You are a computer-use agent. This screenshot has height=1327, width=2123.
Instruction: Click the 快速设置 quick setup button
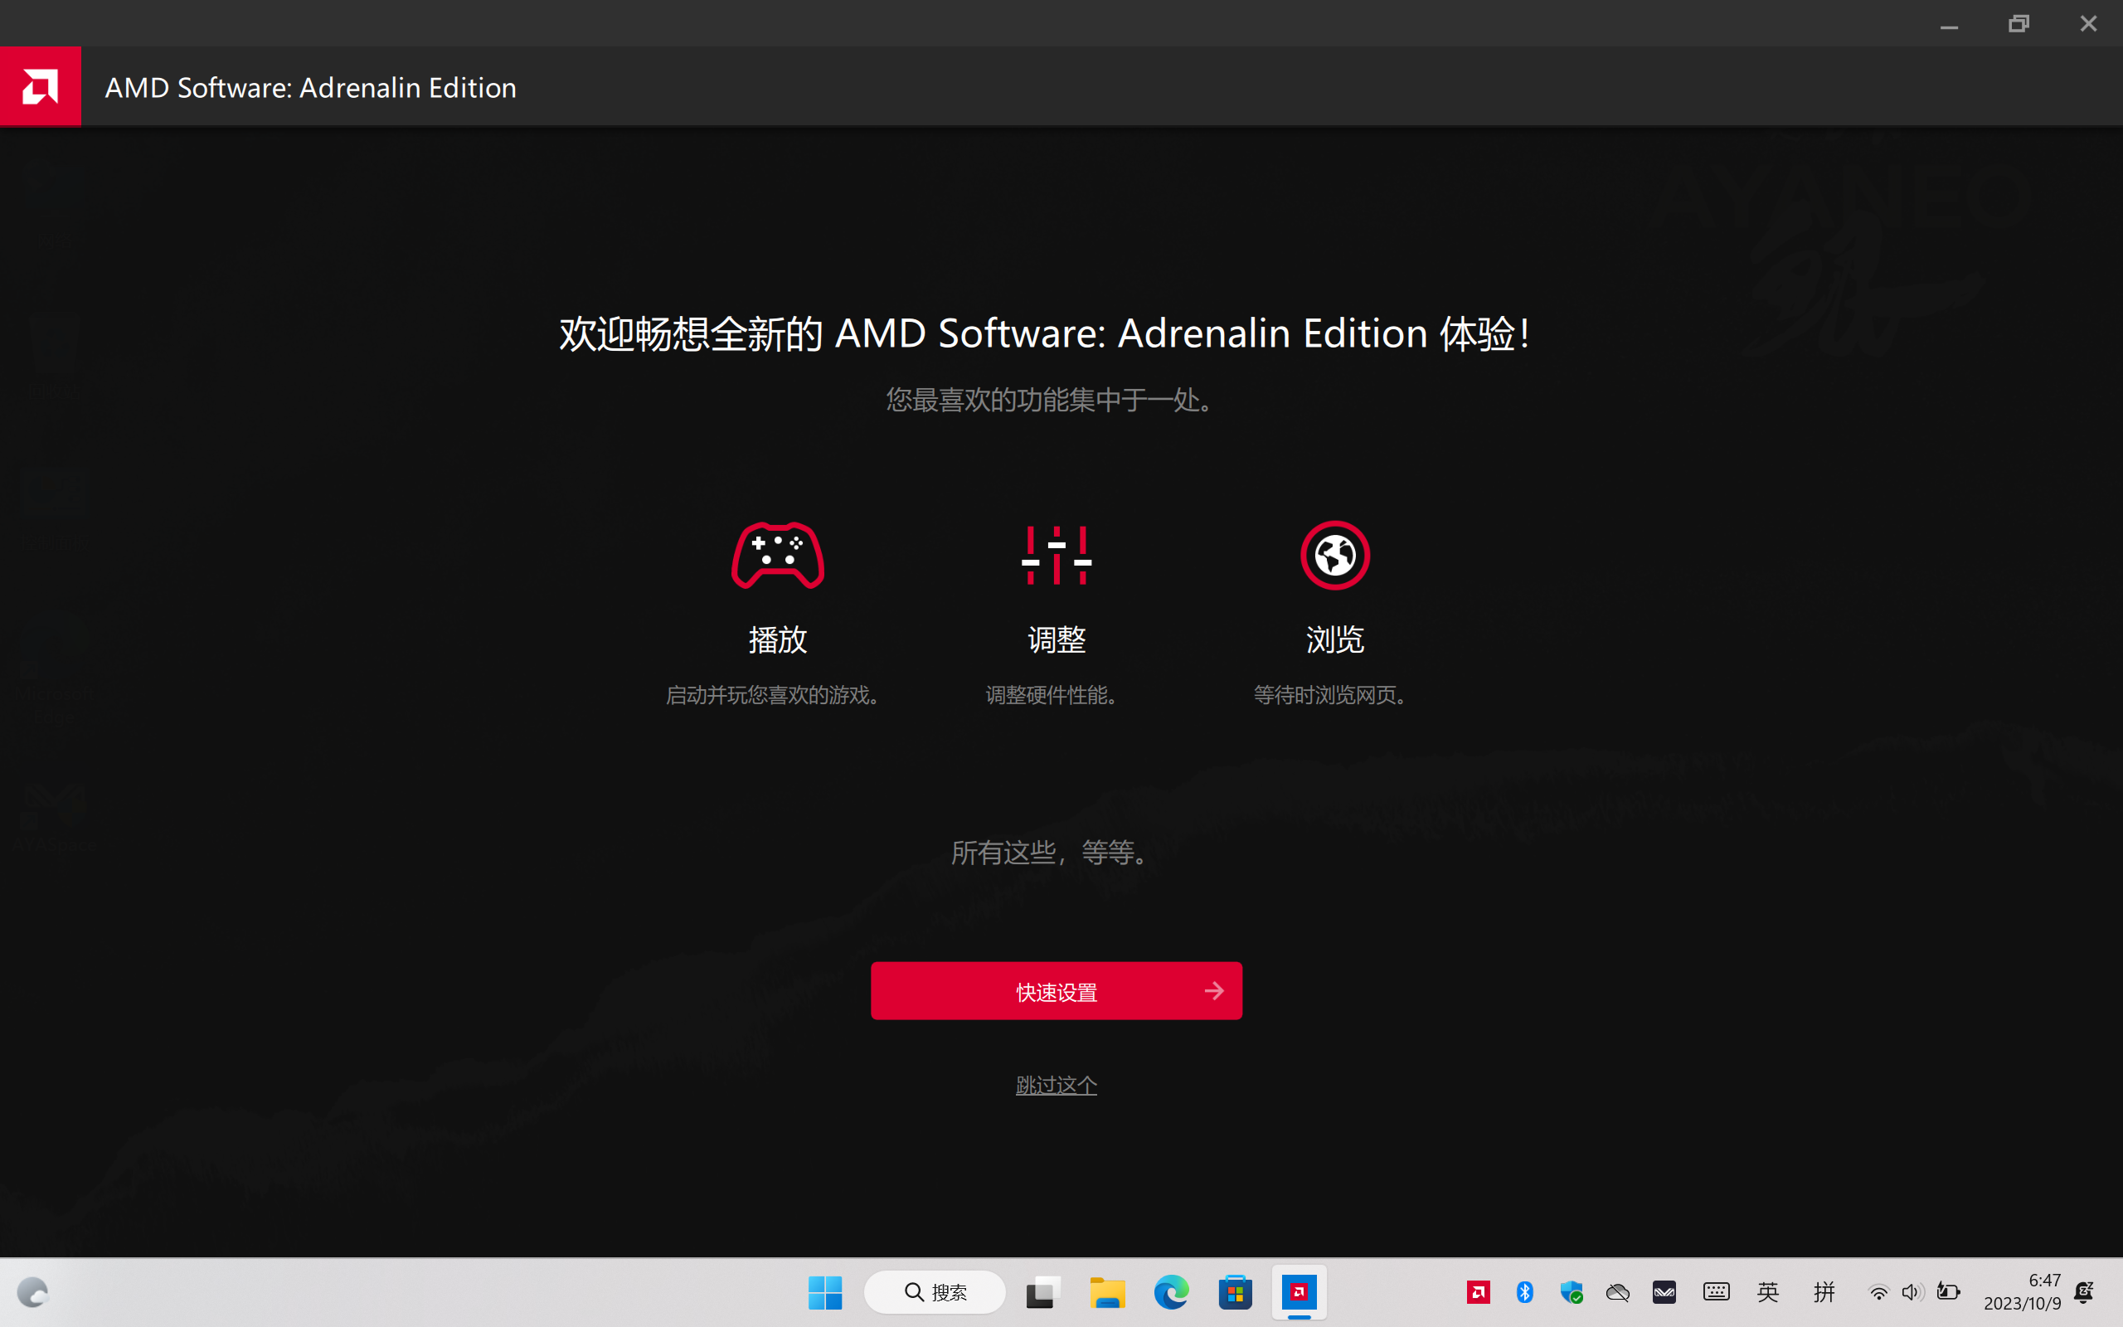point(1057,991)
